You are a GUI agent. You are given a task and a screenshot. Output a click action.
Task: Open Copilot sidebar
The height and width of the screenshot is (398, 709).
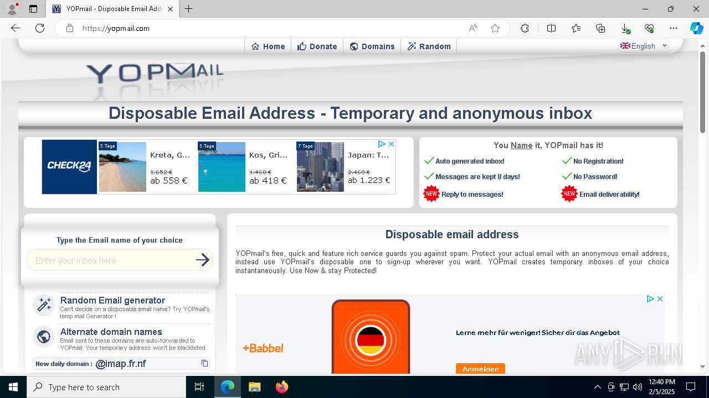pyautogui.click(x=696, y=28)
